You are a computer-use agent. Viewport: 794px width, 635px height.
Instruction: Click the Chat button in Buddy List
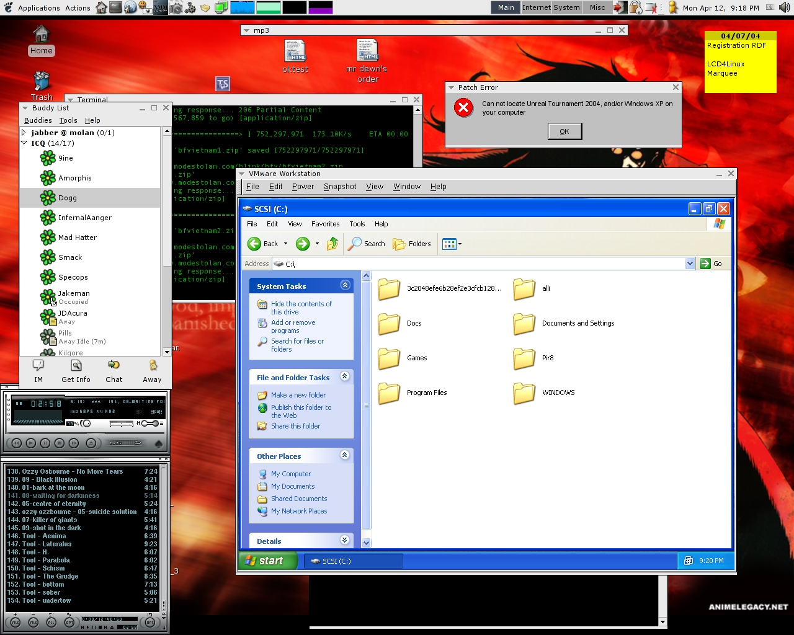tap(114, 371)
